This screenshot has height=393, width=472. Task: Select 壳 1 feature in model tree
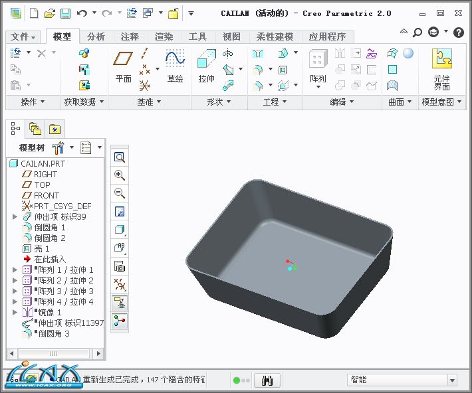(x=35, y=249)
